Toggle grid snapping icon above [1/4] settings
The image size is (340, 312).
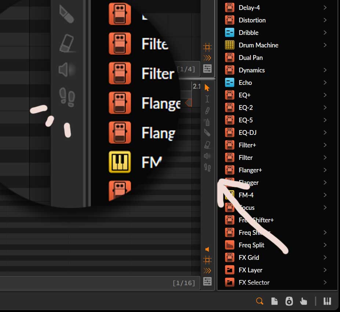[x=207, y=47]
